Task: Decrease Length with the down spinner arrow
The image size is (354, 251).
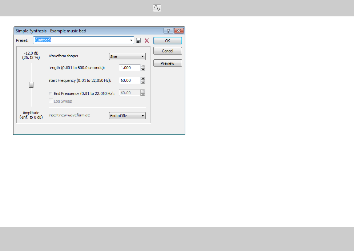Action: click(x=143, y=69)
